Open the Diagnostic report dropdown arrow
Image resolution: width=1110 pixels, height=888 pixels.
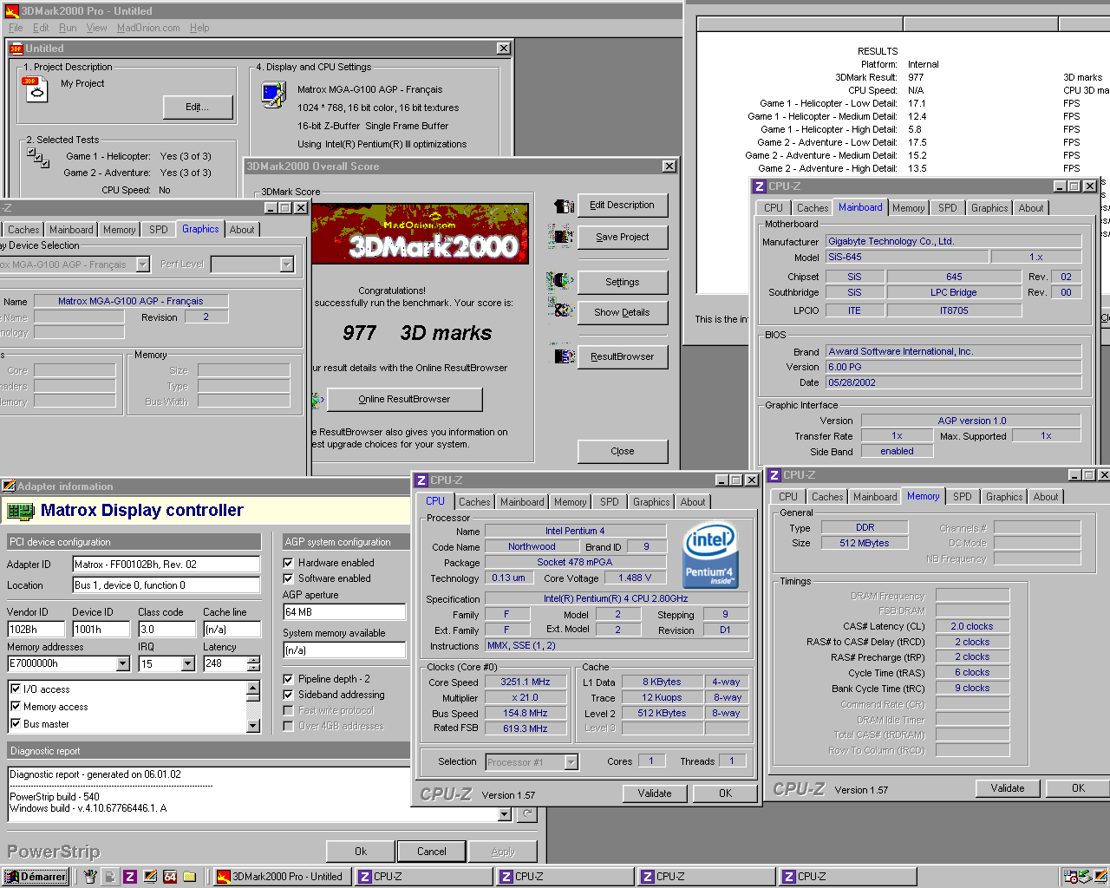(x=505, y=814)
